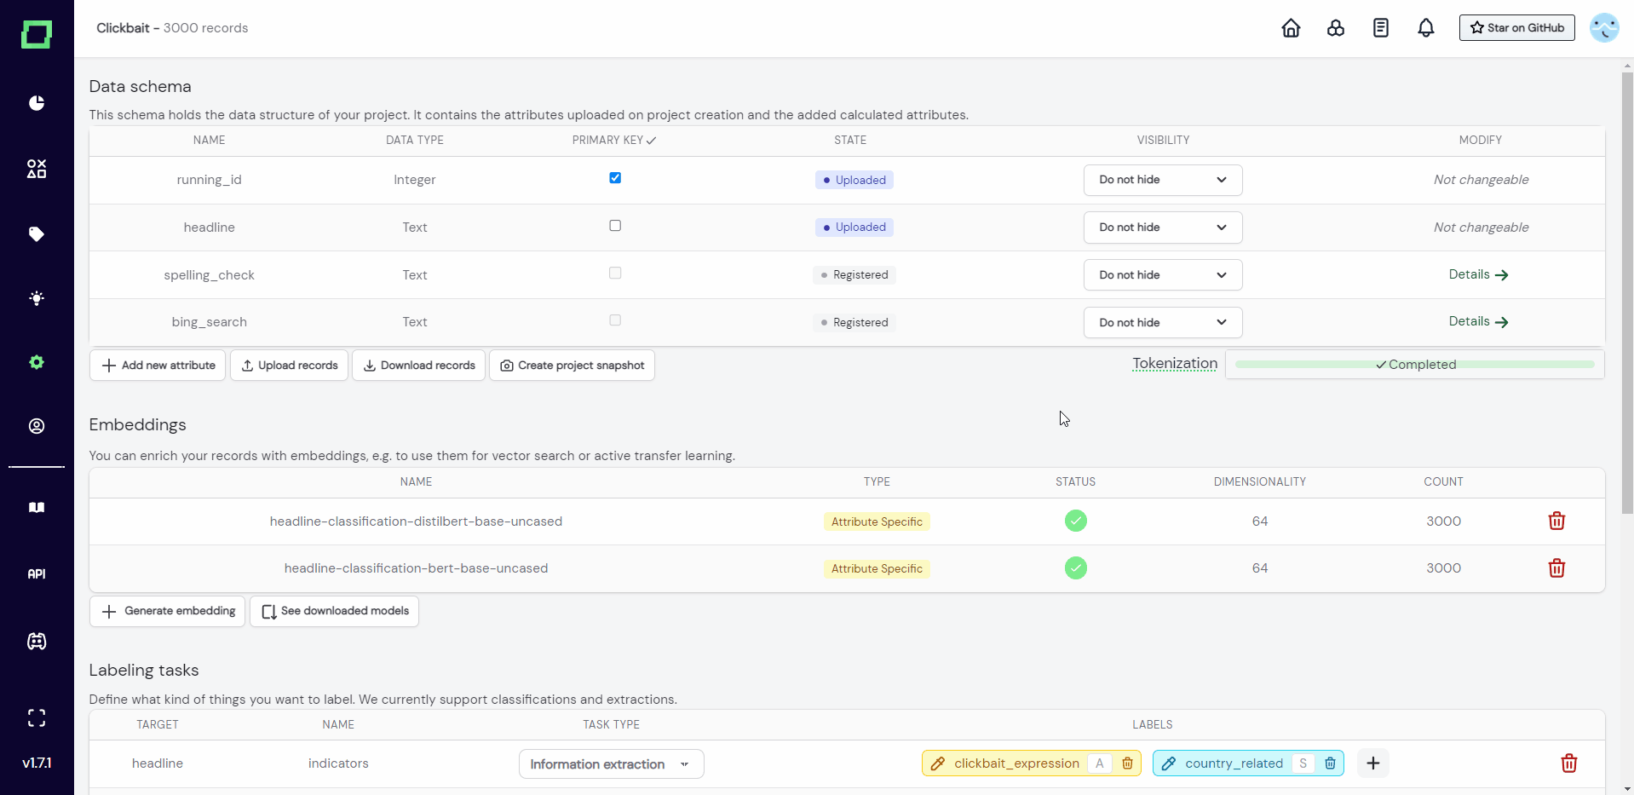Delete the indicators labeling task

pyautogui.click(x=1569, y=763)
